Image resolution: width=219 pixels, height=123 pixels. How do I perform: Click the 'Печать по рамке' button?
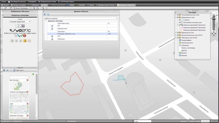pyautogui.click(x=18, y=5)
